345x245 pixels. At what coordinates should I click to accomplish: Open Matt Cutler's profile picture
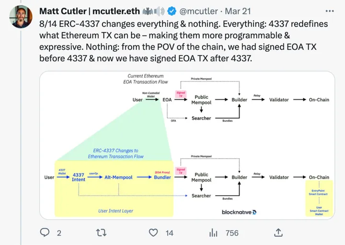(x=21, y=17)
